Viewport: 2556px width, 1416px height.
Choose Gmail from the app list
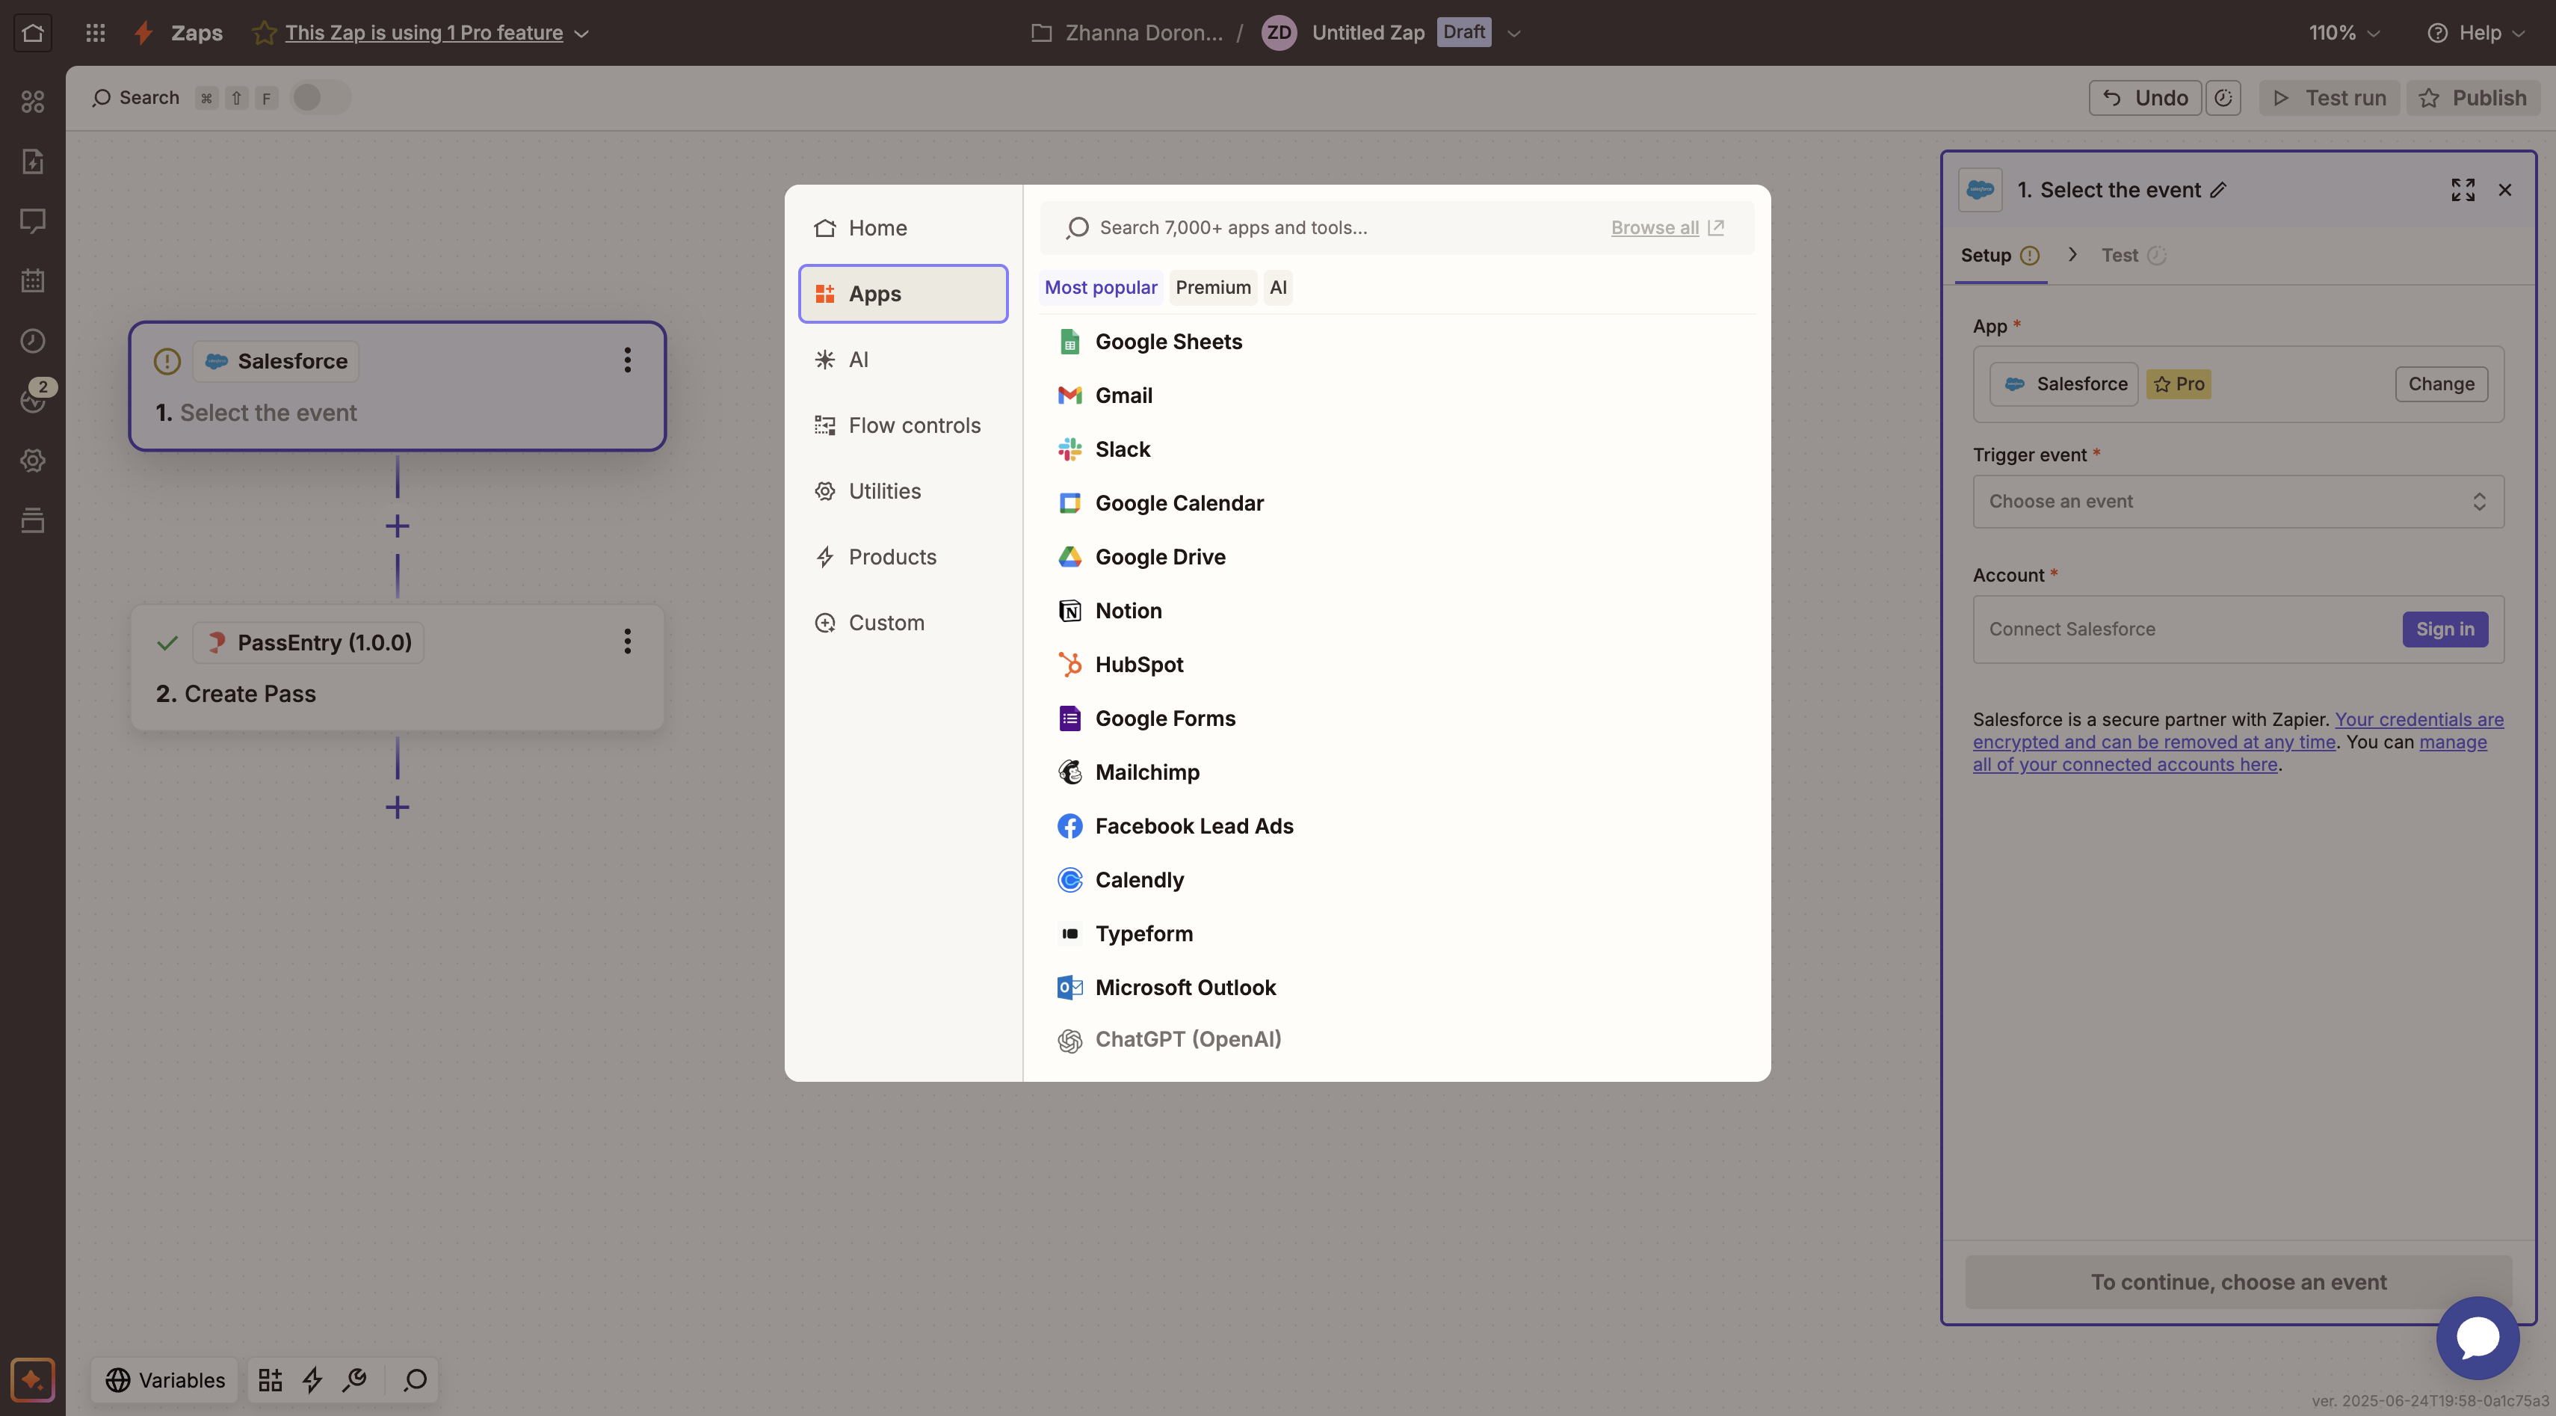pos(1395,395)
